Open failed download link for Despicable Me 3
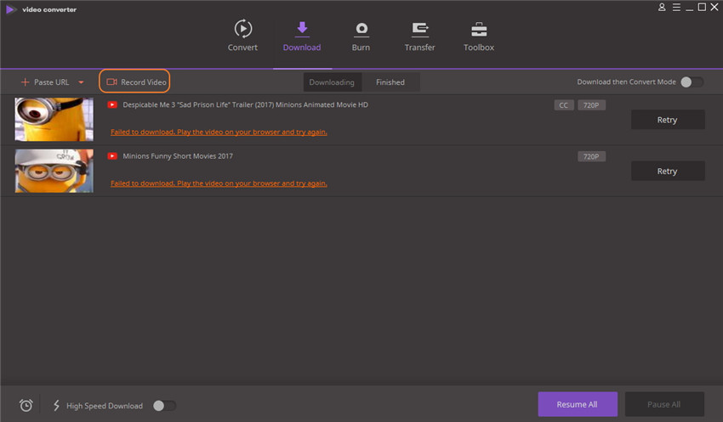The height and width of the screenshot is (422, 723). coord(219,132)
